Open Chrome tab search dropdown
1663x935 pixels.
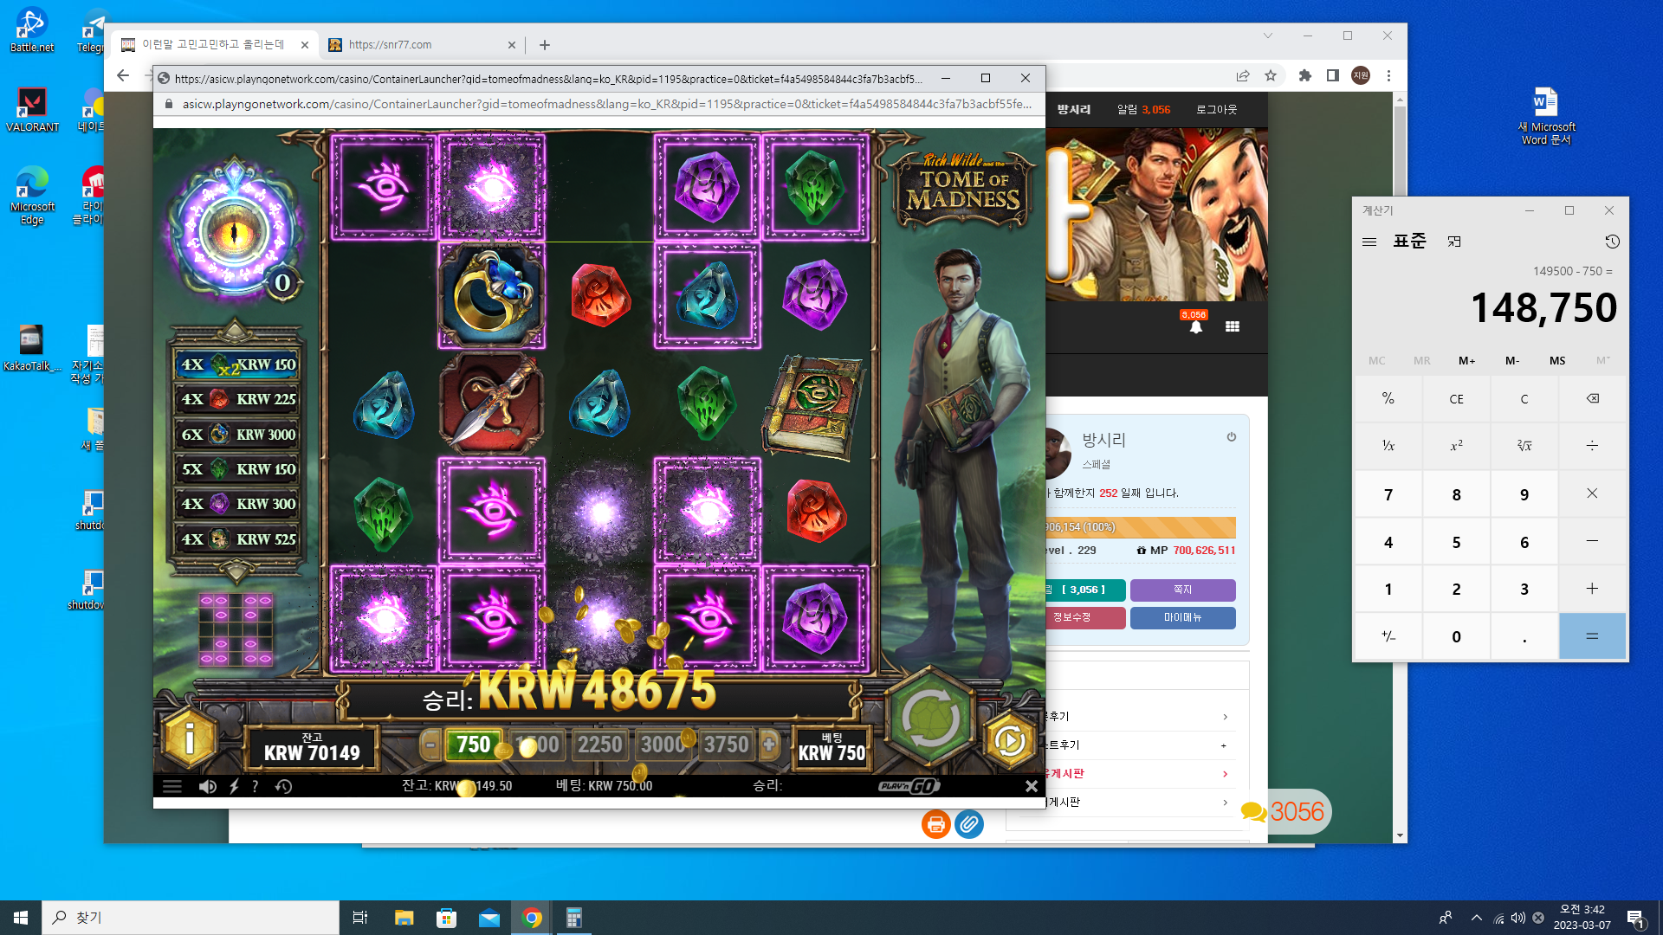pyautogui.click(x=1268, y=35)
